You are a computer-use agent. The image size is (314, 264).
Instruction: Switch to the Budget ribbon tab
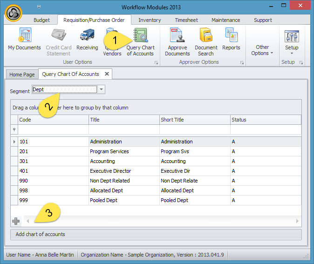point(41,20)
